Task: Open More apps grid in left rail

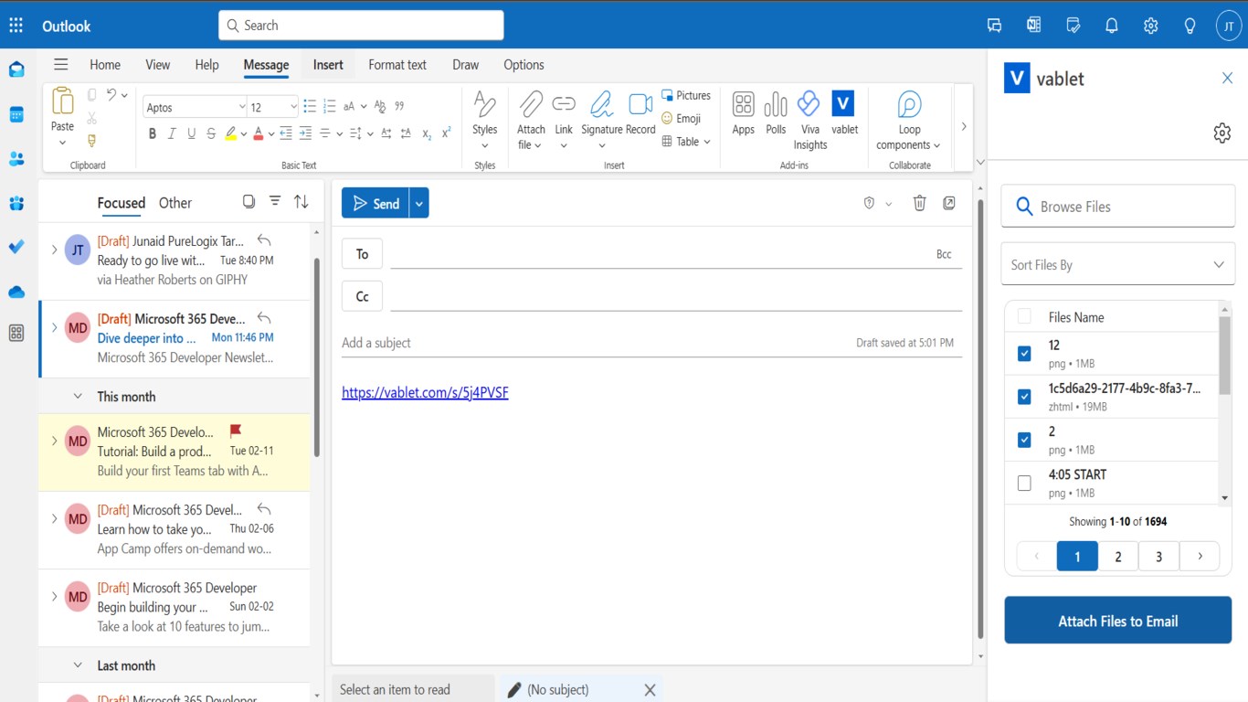Action: pos(16,334)
